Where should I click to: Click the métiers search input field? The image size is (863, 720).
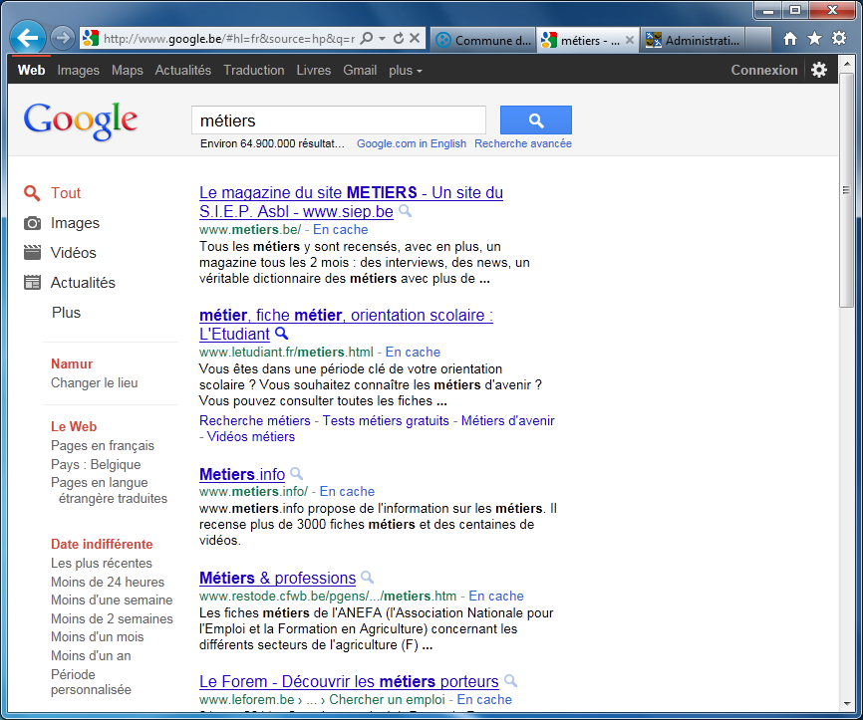pyautogui.click(x=339, y=120)
